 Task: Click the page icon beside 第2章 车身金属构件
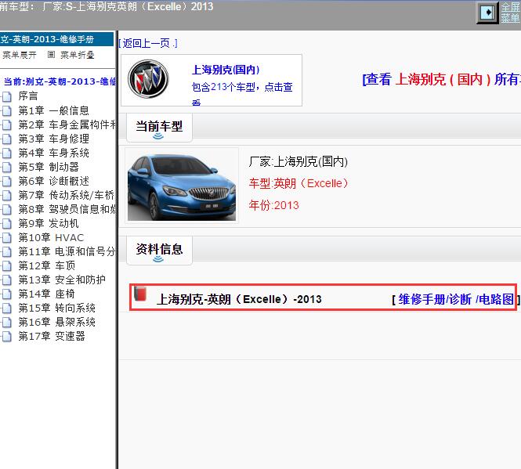point(7,125)
